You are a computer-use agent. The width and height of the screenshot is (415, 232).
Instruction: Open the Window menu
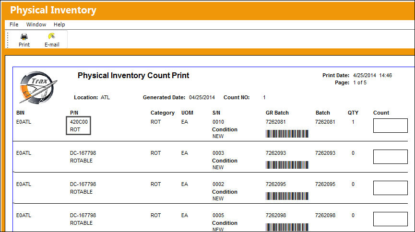tap(36, 24)
